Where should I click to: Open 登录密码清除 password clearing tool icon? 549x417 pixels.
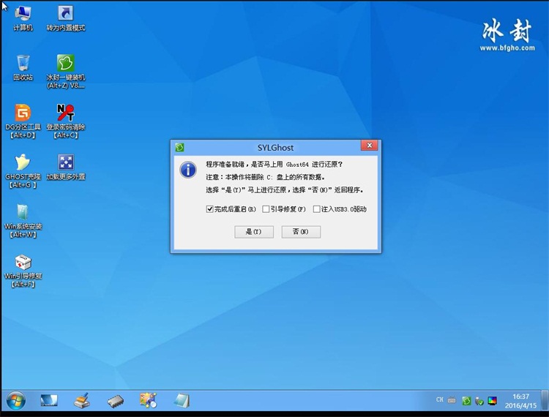[65, 121]
